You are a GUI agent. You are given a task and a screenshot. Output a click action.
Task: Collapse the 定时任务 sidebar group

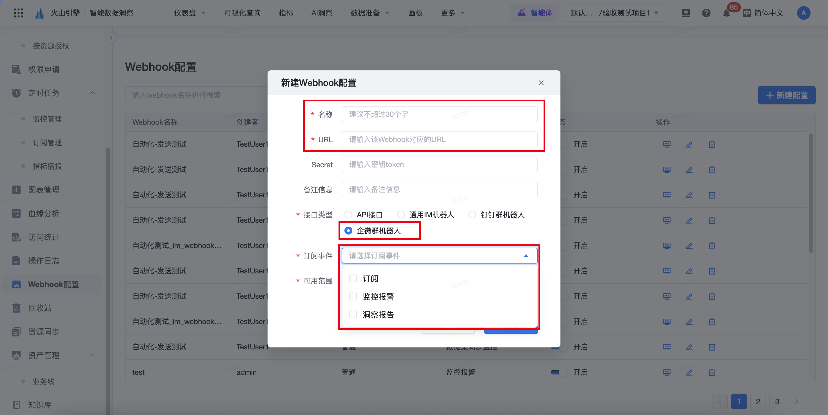[x=92, y=93]
